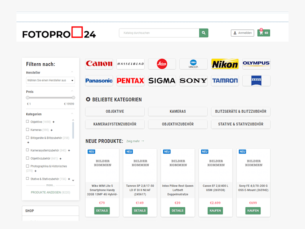Focus the Katalog durchsuchen search field

tap(159, 33)
